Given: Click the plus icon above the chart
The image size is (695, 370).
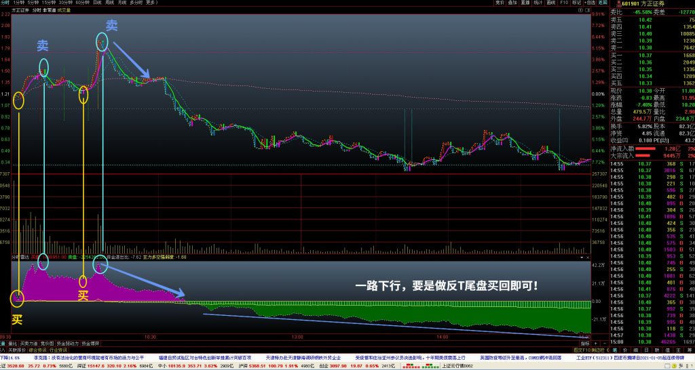Looking at the screenshot, I should (x=582, y=10).
